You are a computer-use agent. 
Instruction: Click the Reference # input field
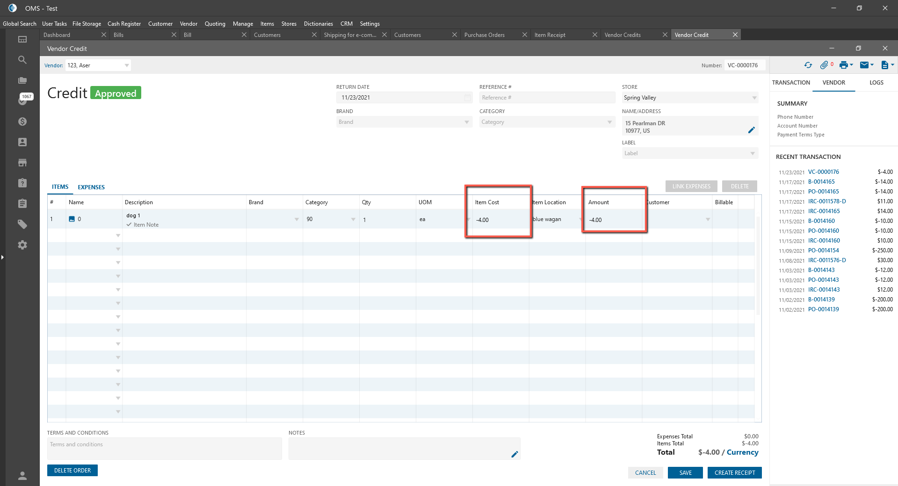pos(547,98)
